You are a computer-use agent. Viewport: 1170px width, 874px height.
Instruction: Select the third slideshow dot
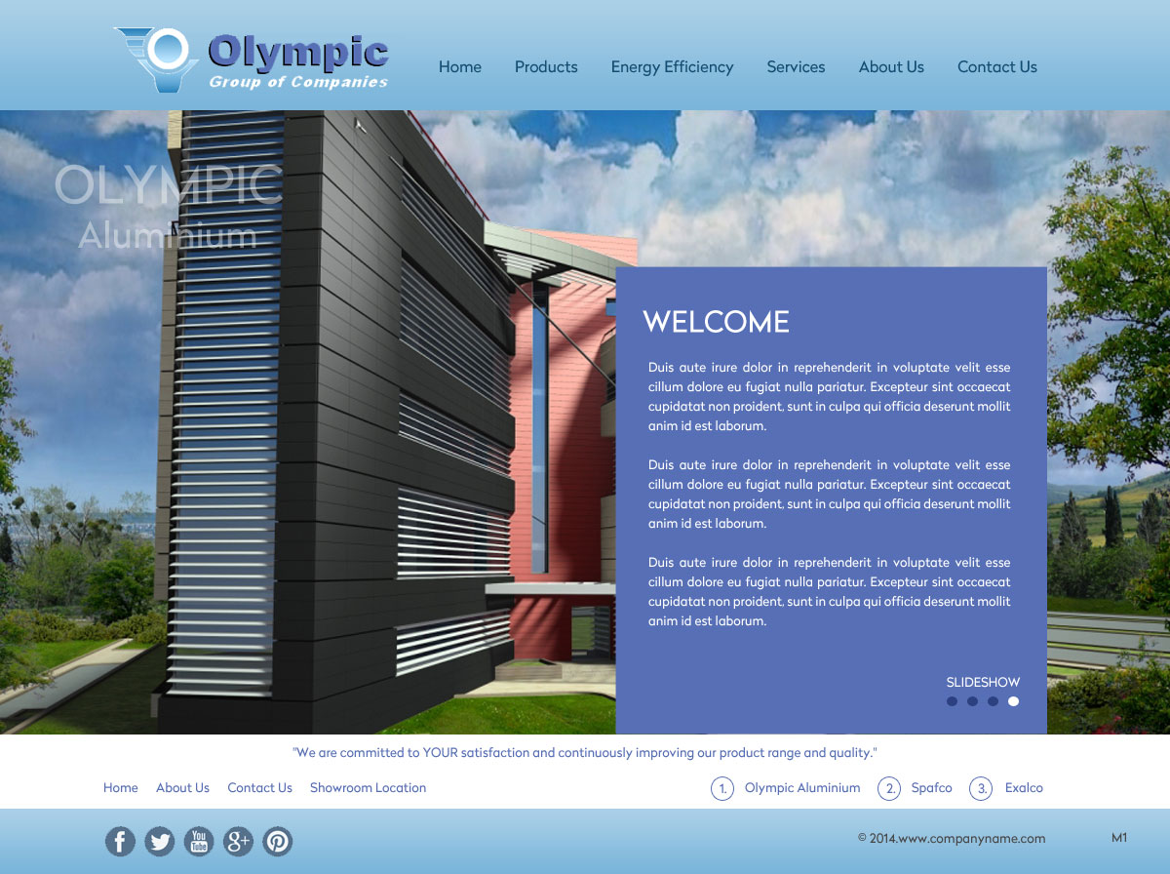click(x=993, y=701)
